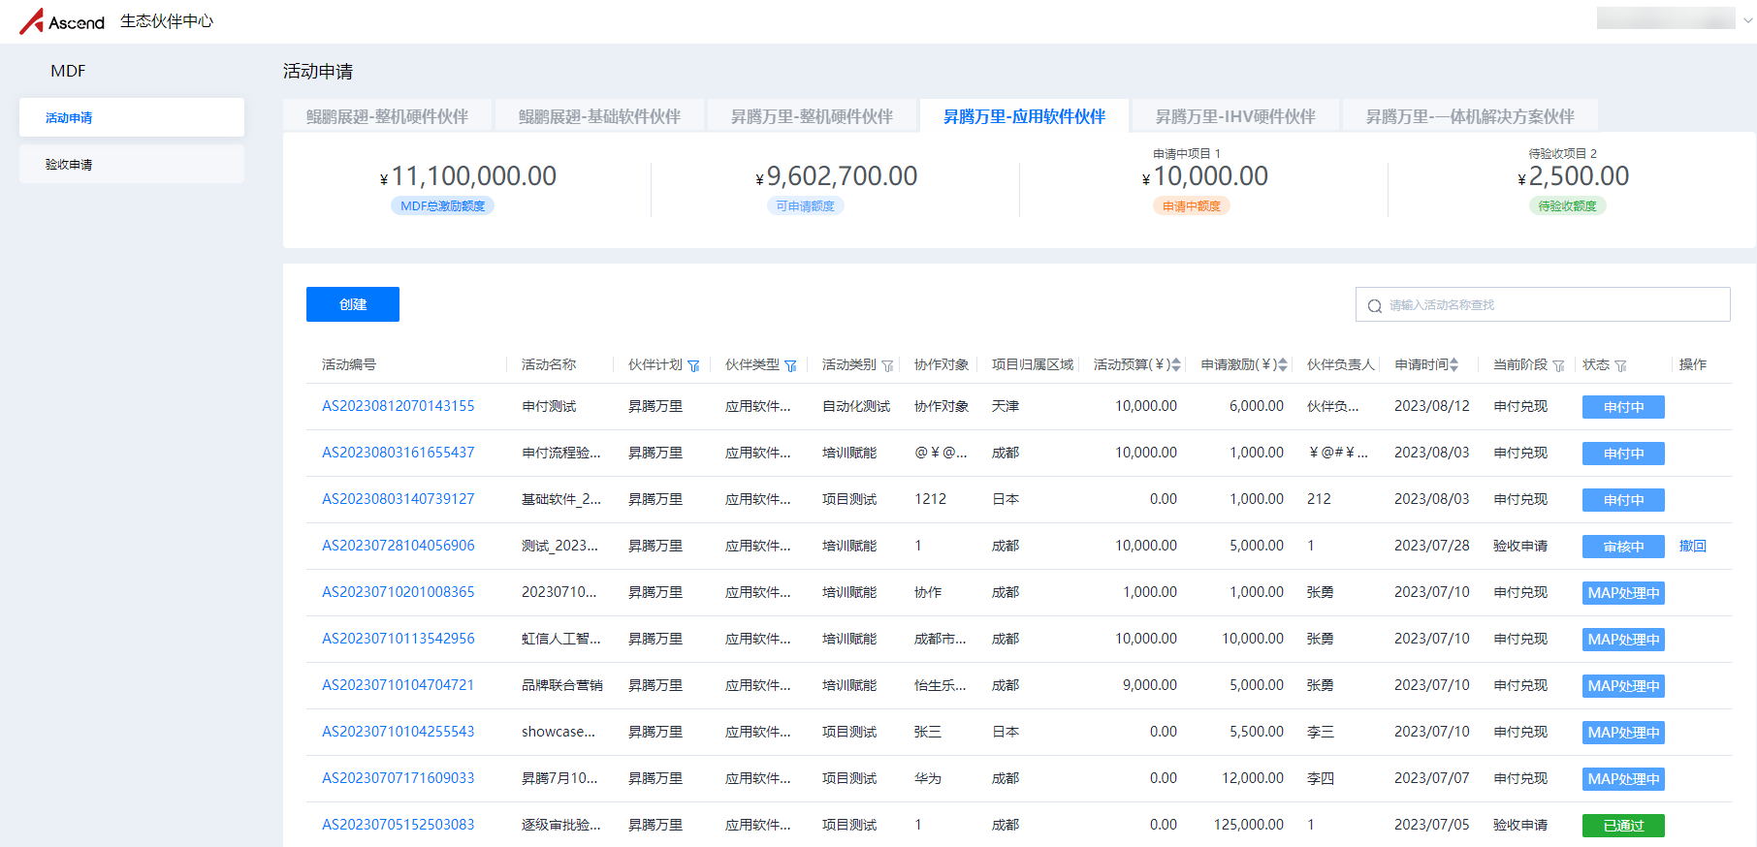The height and width of the screenshot is (847, 1757).
Task: Click 审核中 status badge
Action: (1623, 547)
